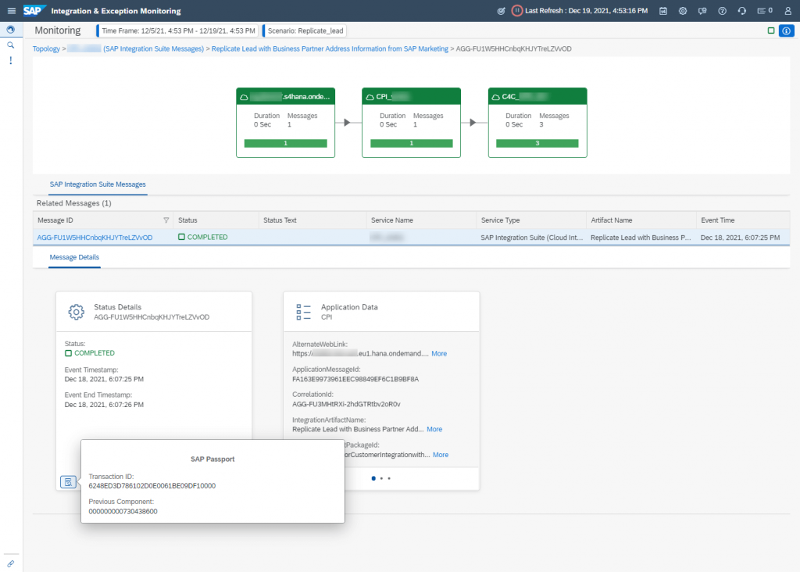The width and height of the screenshot is (800, 572).
Task: Click the Application Data list icon
Action: click(304, 312)
